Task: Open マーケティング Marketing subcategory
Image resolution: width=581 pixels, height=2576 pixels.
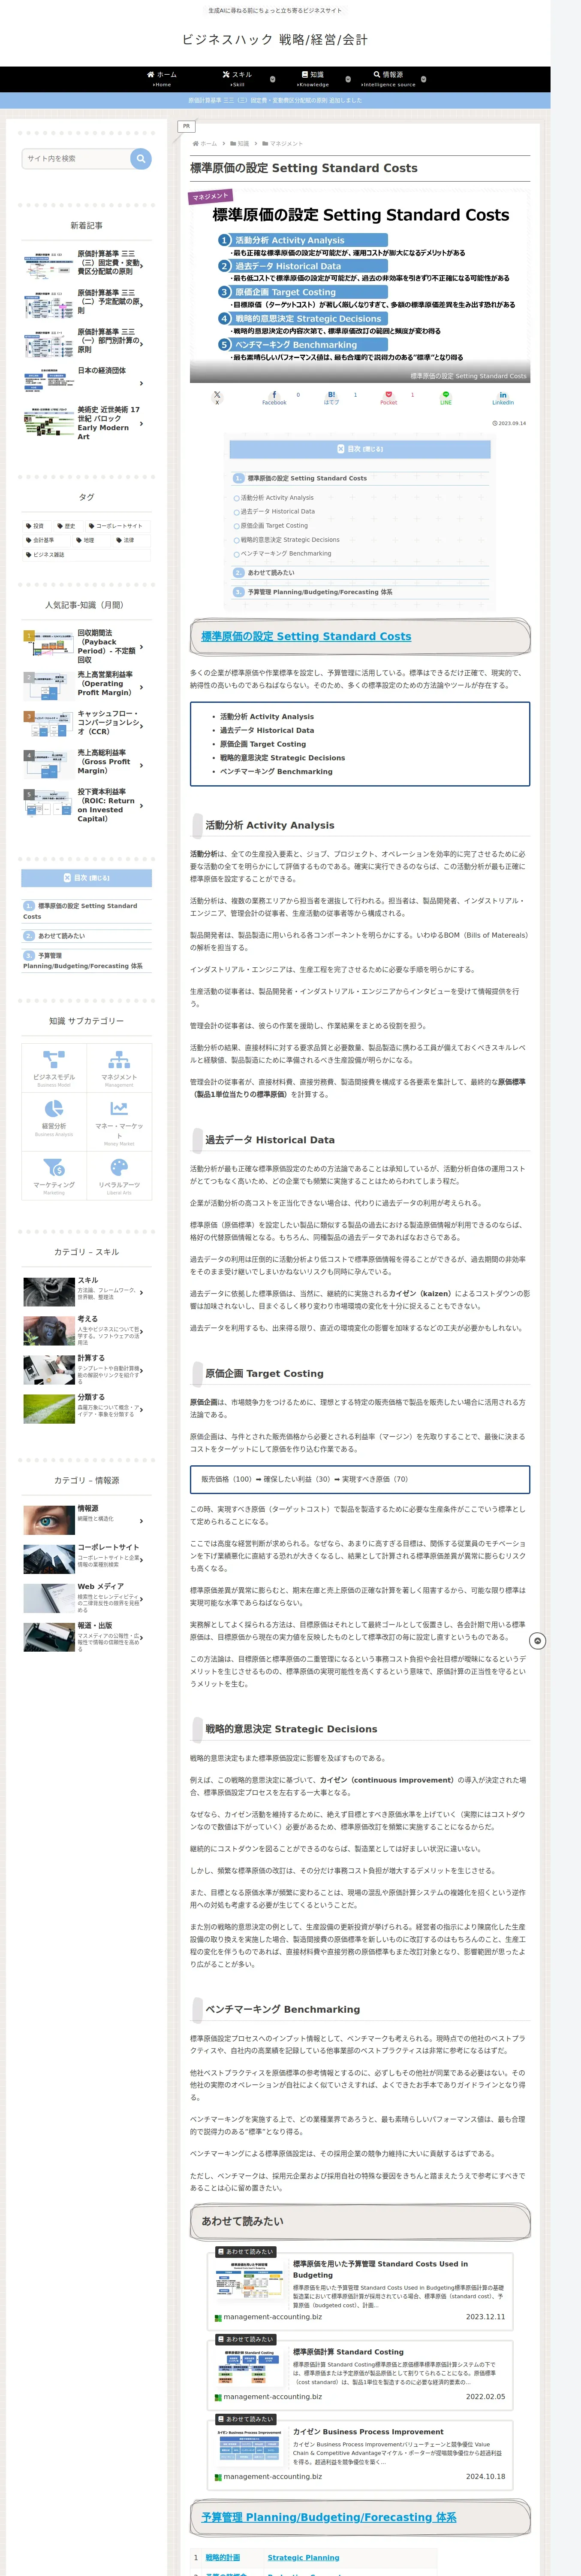Action: (x=54, y=1175)
